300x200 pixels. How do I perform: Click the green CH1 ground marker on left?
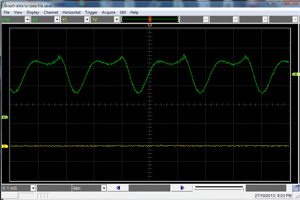point(5,117)
